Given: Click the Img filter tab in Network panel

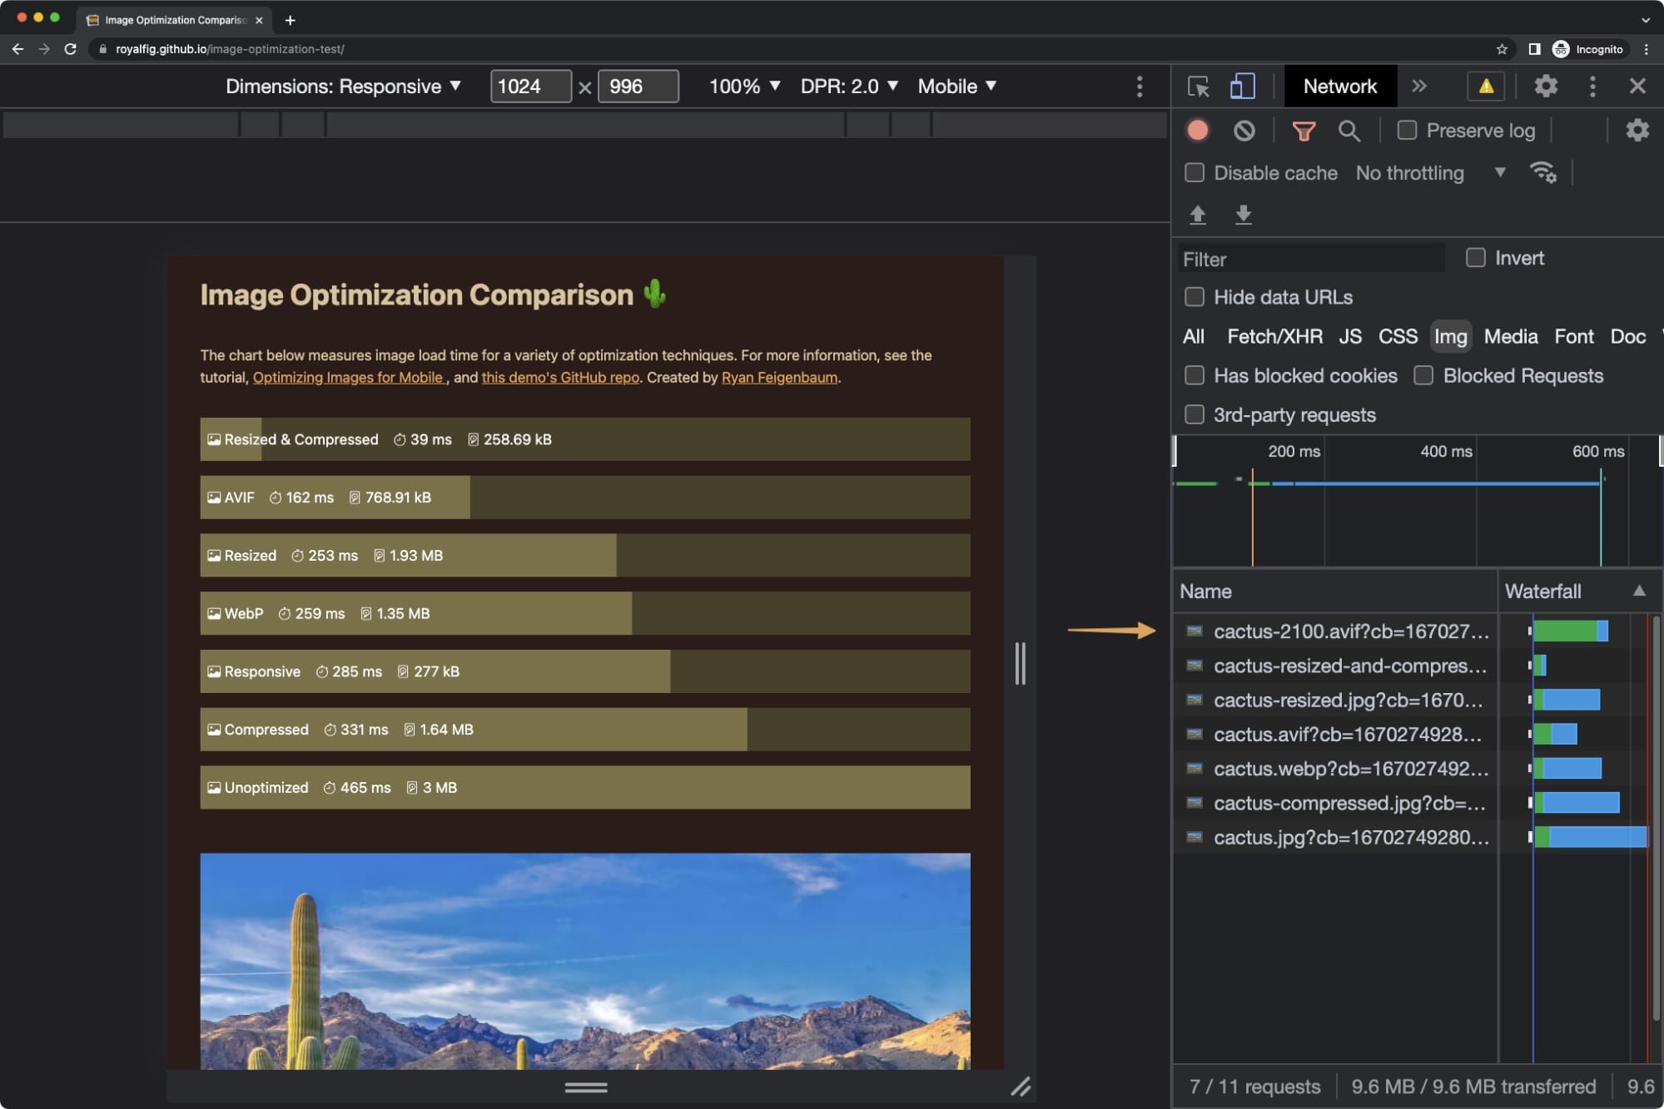Looking at the screenshot, I should pyautogui.click(x=1450, y=337).
